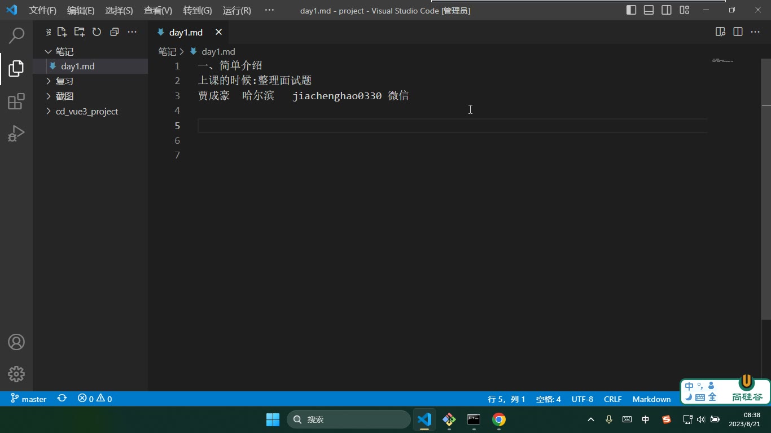Collapse all folders in Explorer
Screen dimensions: 771x433
coord(115,32)
